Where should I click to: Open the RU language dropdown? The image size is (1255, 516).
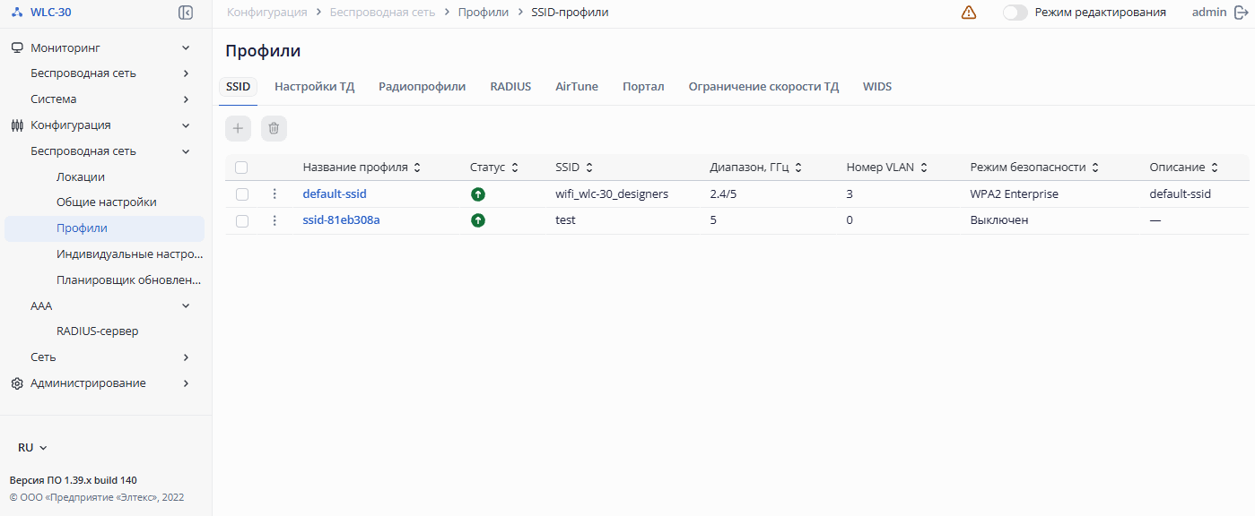(32, 447)
